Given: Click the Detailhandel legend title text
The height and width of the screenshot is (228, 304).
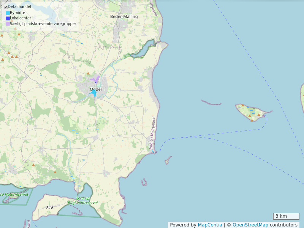Looking at the screenshot, I should (19, 7).
